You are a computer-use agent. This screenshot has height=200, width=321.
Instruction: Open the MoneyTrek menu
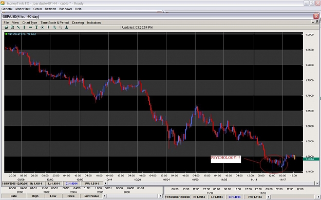[x=23, y=9]
